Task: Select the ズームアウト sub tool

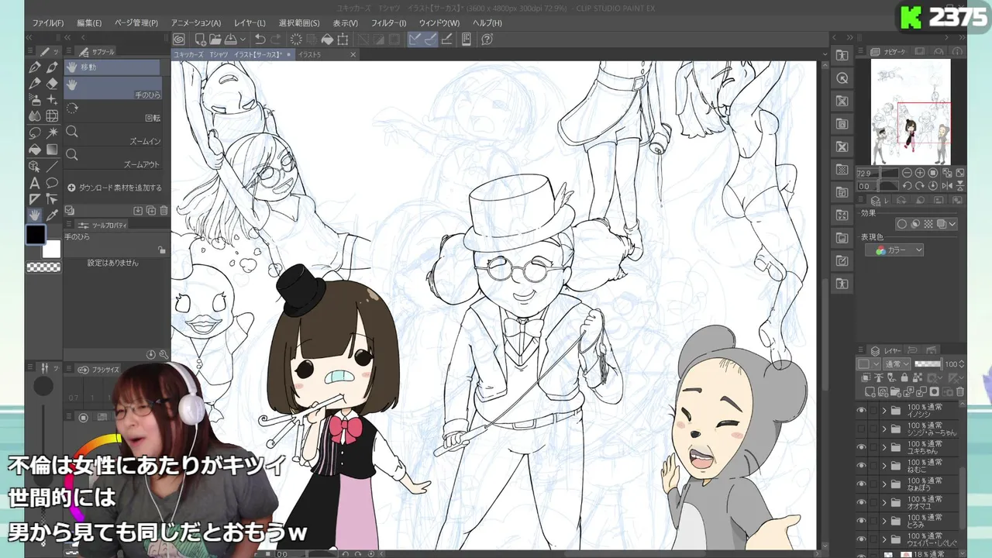Action: (x=113, y=159)
